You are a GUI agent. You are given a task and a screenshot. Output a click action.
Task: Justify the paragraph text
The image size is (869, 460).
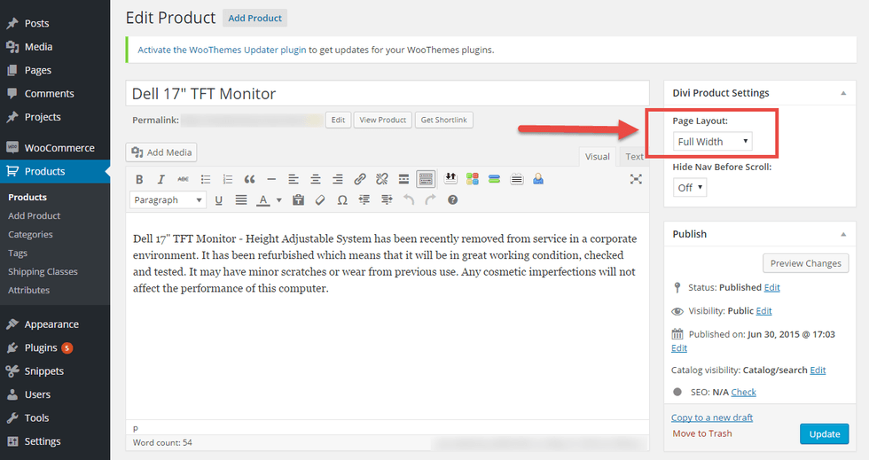click(240, 200)
